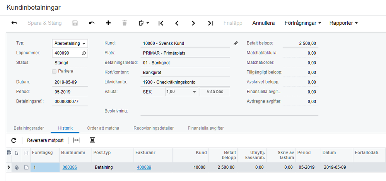Click the undo icon in toolbar

(92, 23)
